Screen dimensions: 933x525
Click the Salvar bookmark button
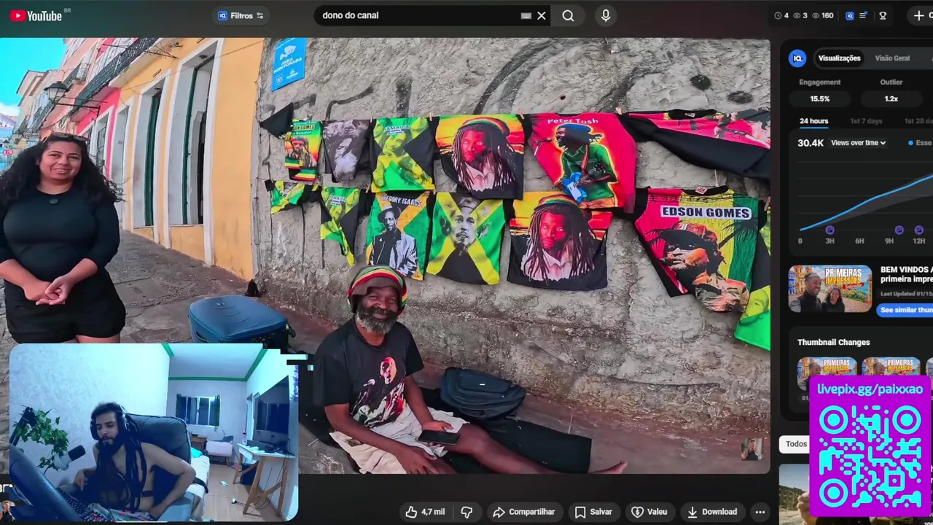pos(593,512)
